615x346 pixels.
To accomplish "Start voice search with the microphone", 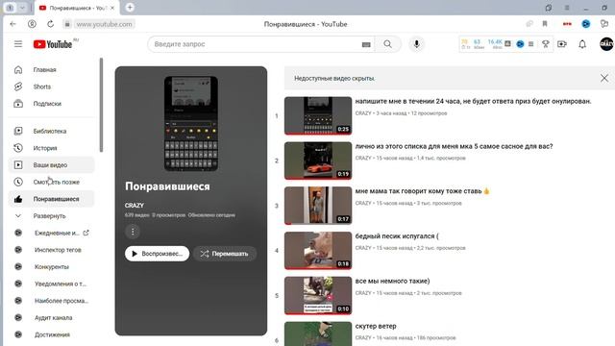I will pos(416,44).
